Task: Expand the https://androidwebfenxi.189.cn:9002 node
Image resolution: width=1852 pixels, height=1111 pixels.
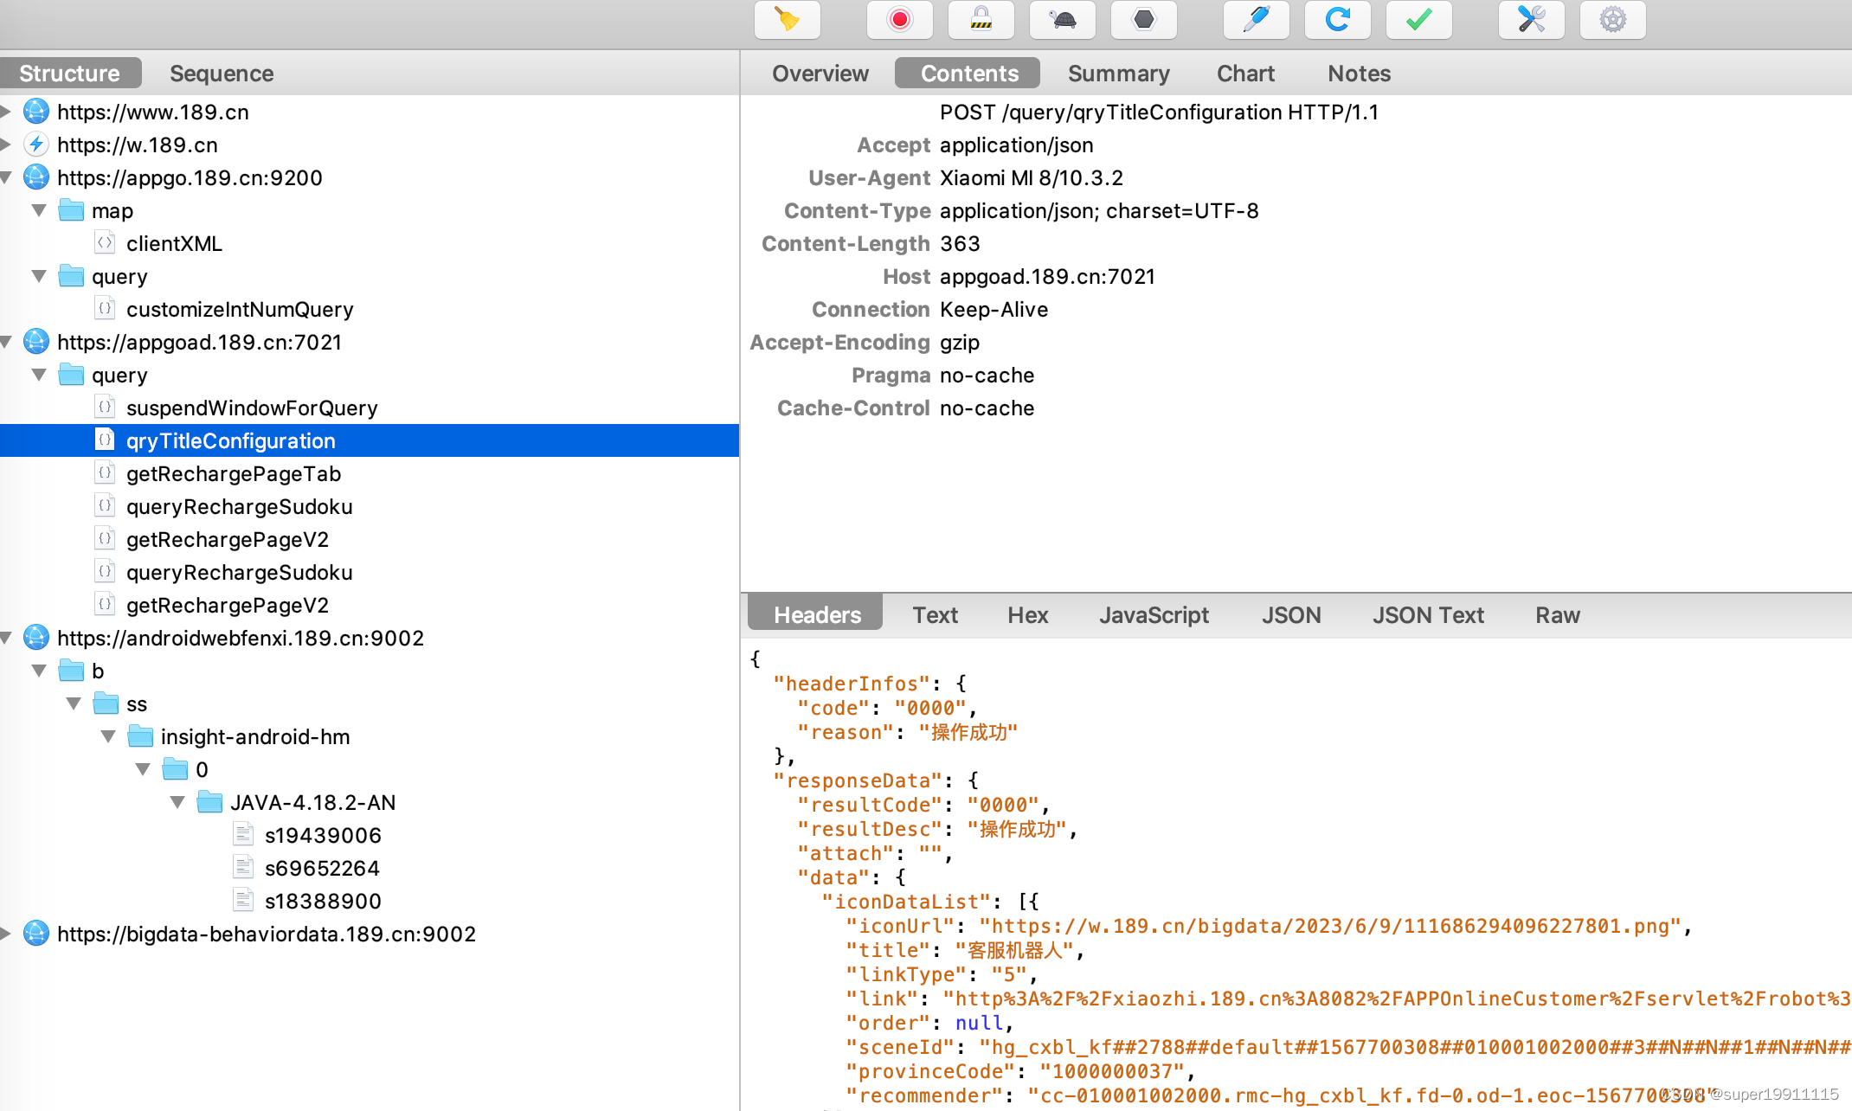Action: [10, 639]
